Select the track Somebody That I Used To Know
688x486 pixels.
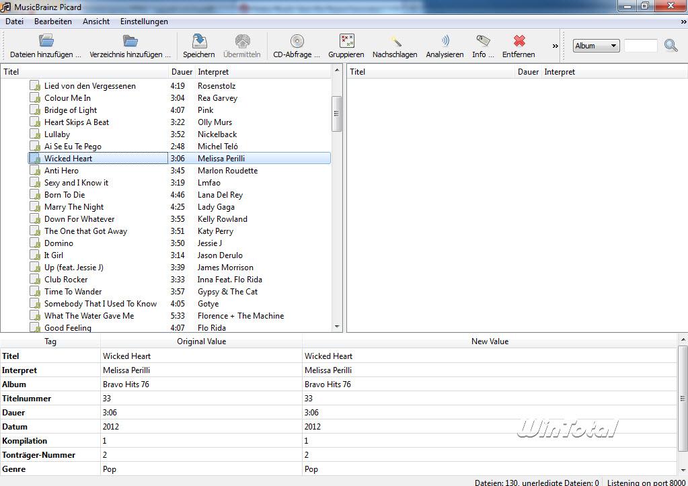100,304
